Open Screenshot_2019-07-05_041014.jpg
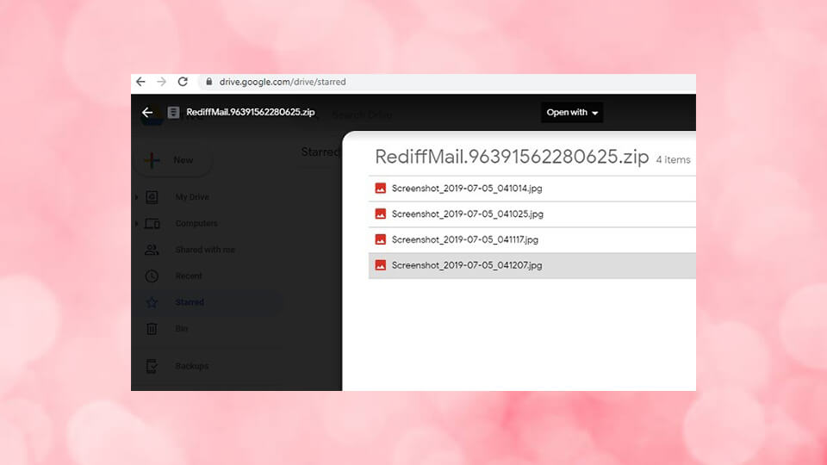The image size is (827, 465). tap(466, 188)
